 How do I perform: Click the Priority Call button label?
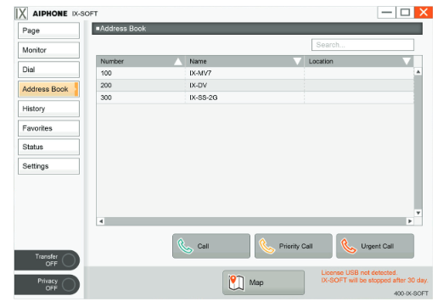pyautogui.click(x=296, y=246)
